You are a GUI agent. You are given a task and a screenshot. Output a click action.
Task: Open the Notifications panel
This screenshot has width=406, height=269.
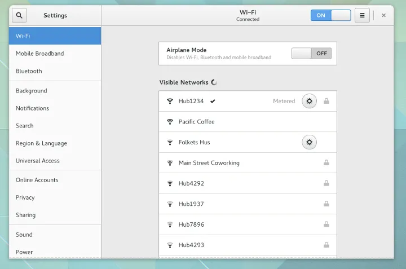click(32, 108)
